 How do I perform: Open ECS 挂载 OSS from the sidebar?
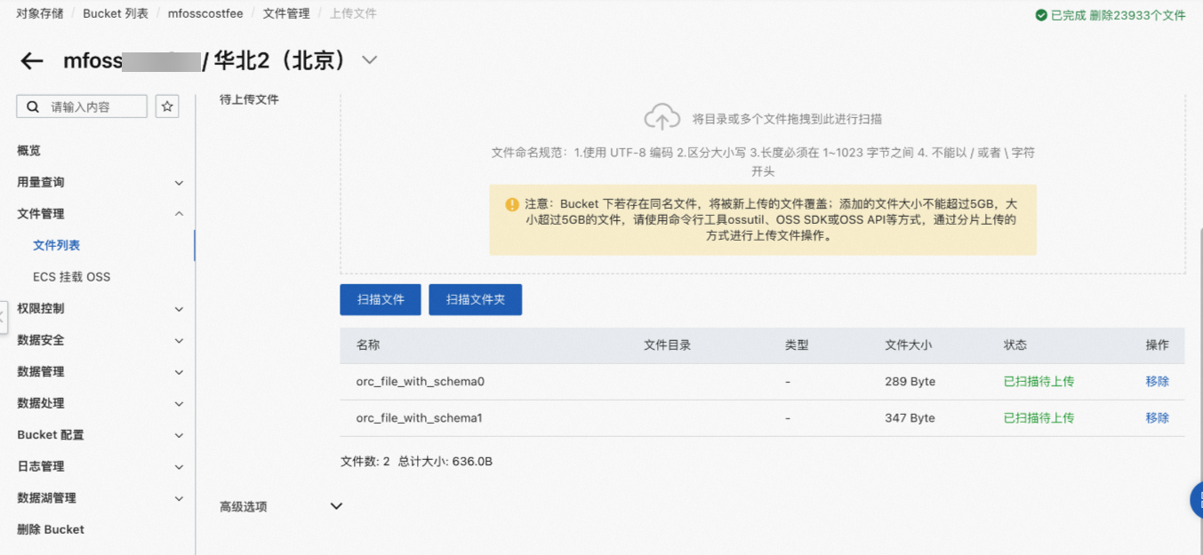click(71, 276)
